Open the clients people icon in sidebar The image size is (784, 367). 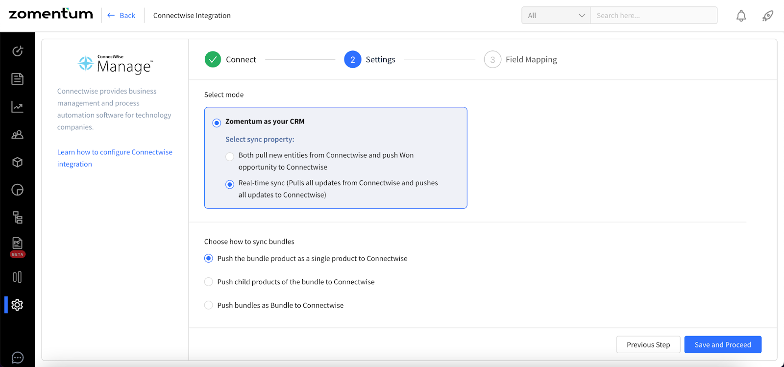(18, 134)
